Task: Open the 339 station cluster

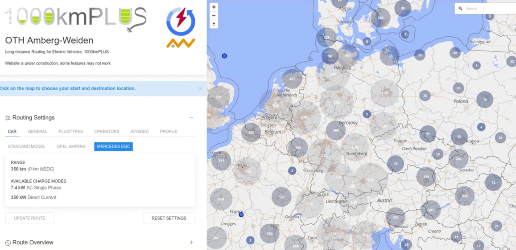Action: 298,148
